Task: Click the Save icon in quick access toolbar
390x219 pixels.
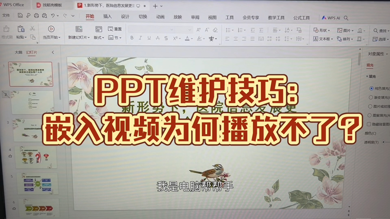Action: click(x=20, y=16)
